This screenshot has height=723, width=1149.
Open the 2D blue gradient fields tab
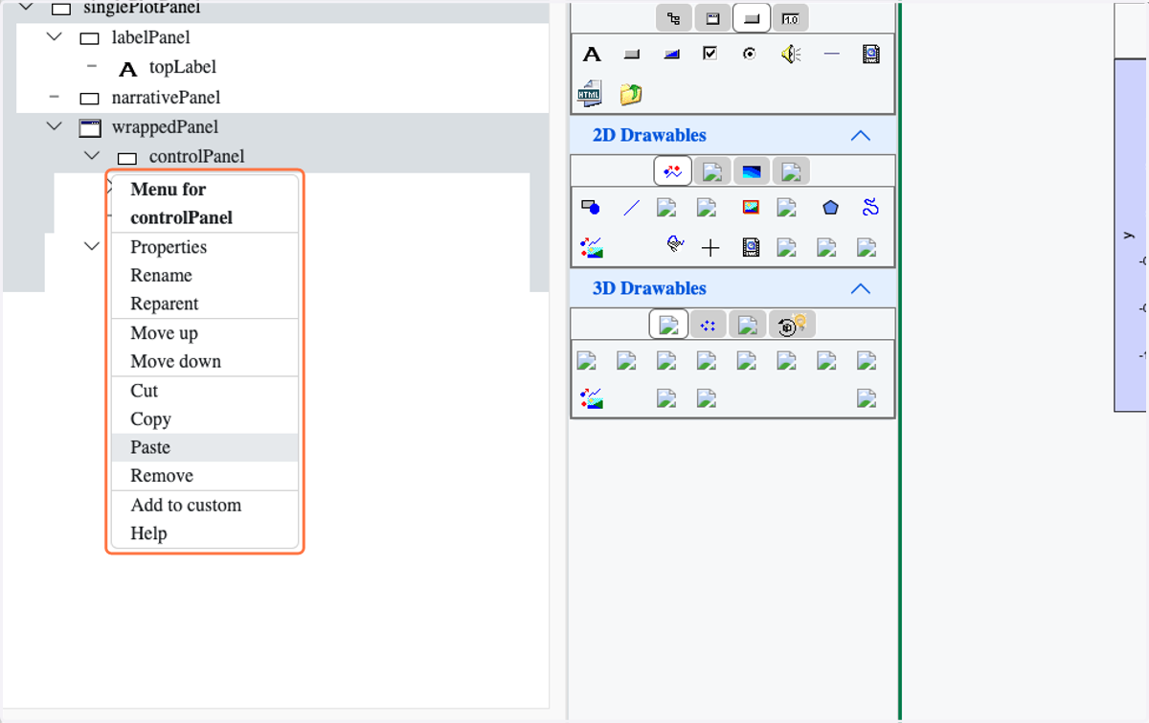tap(752, 171)
